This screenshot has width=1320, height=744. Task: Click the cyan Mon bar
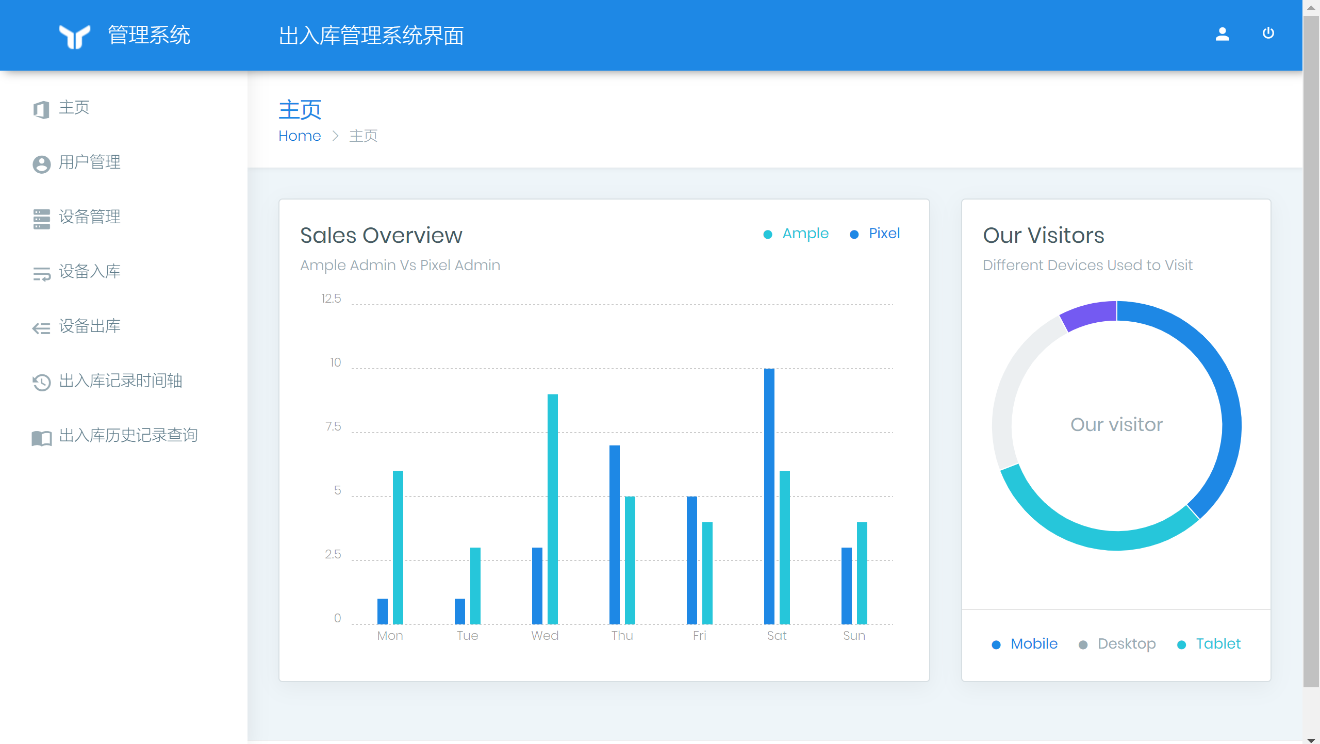398,548
